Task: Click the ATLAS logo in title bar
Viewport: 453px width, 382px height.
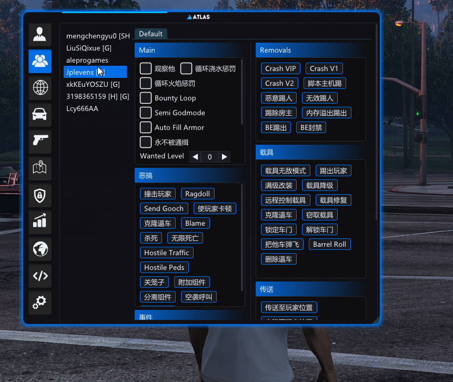Action: 198,17
